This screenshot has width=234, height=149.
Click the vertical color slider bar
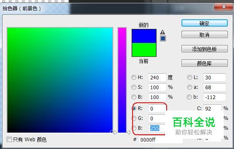(x=122, y=80)
